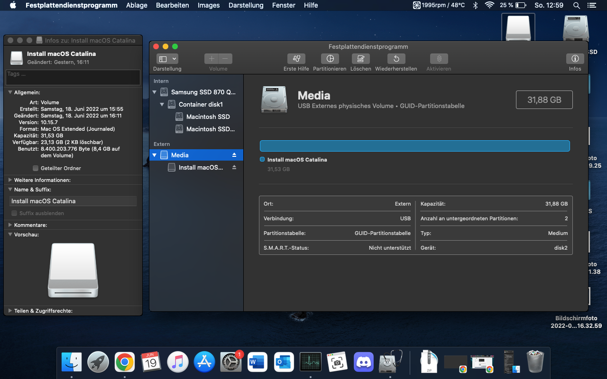This screenshot has height=379, width=607.
Task: Click the Wiederherstellen restore icon
Action: (396, 59)
